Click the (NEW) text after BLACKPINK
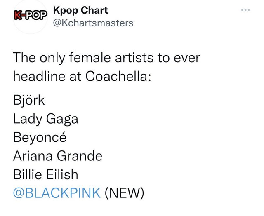264x216 pixels. coord(125,193)
